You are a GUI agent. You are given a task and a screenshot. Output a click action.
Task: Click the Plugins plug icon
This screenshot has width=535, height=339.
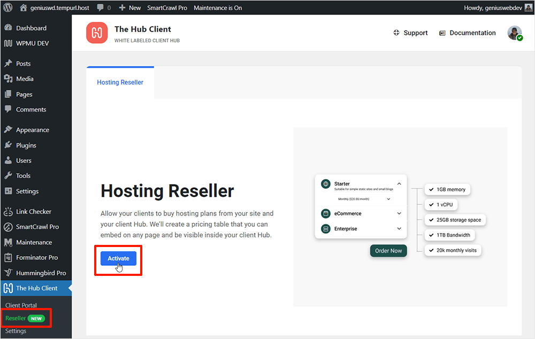[x=8, y=145]
